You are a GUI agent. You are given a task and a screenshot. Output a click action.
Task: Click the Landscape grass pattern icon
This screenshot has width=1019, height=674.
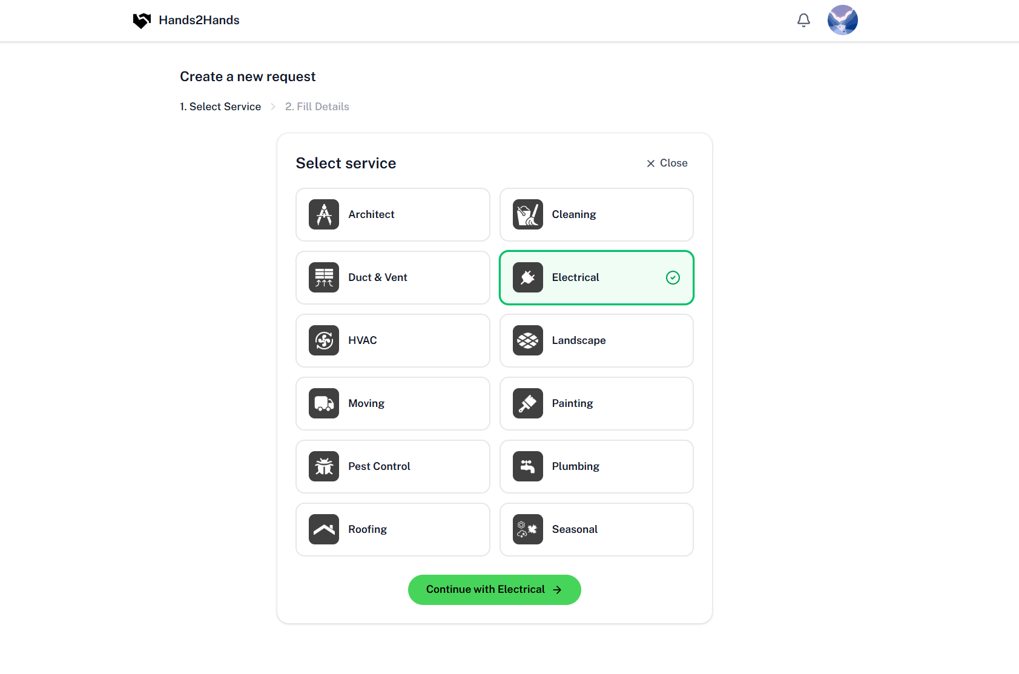(528, 340)
